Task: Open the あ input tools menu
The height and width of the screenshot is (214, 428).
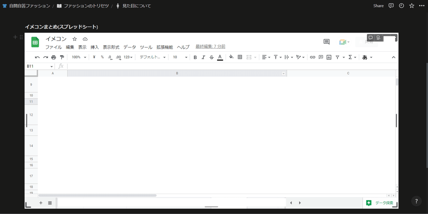Action: (367, 57)
